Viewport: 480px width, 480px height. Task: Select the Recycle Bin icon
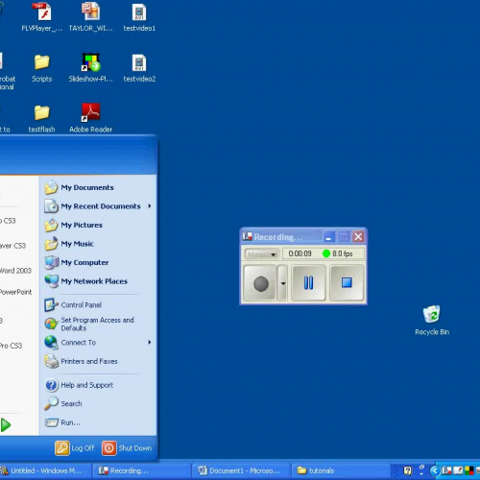point(432,320)
